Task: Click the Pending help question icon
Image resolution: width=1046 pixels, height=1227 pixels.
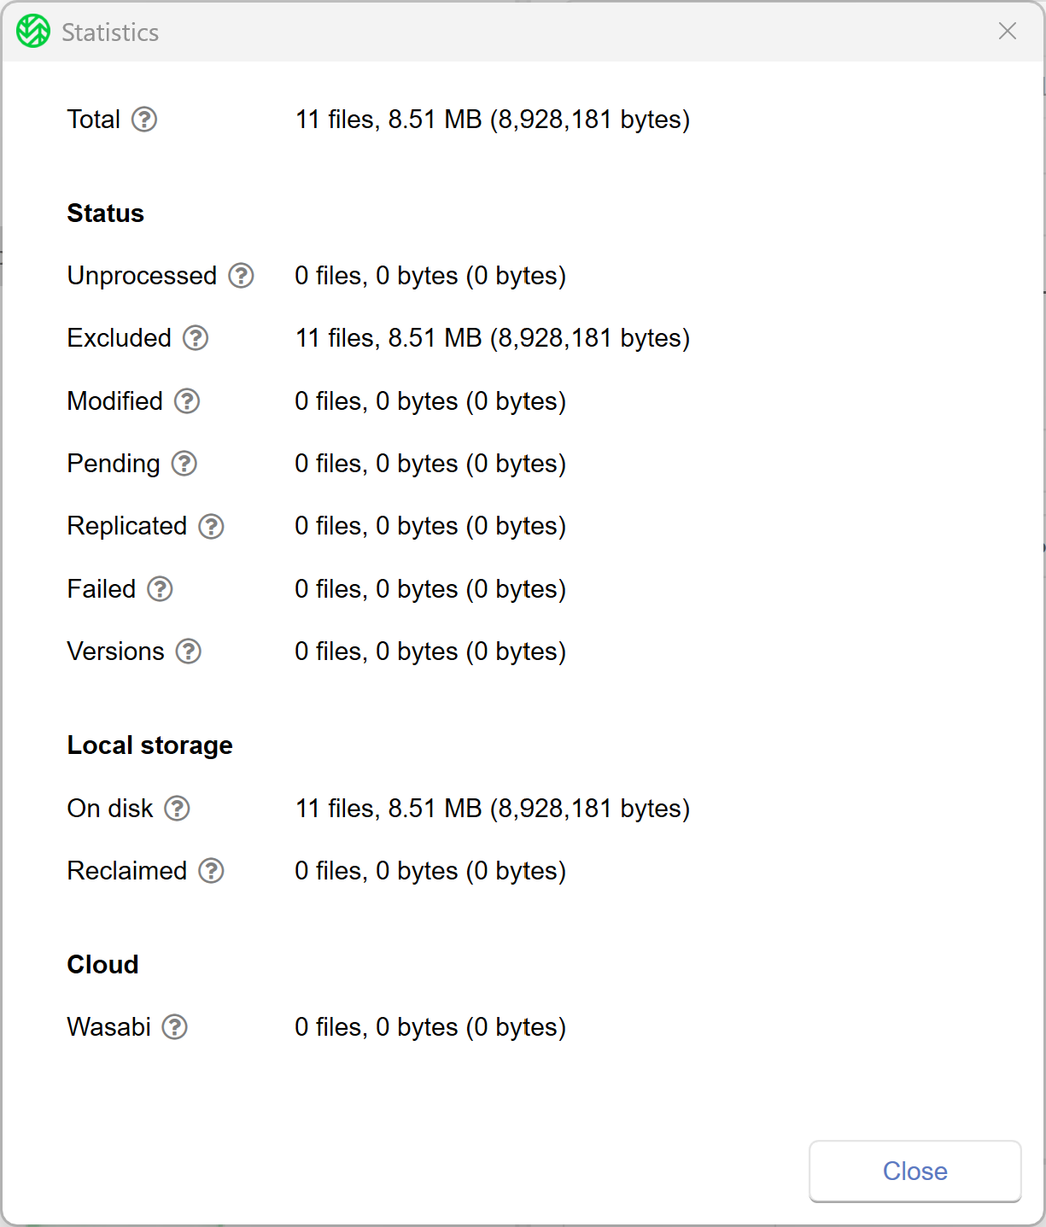Action: tap(184, 464)
